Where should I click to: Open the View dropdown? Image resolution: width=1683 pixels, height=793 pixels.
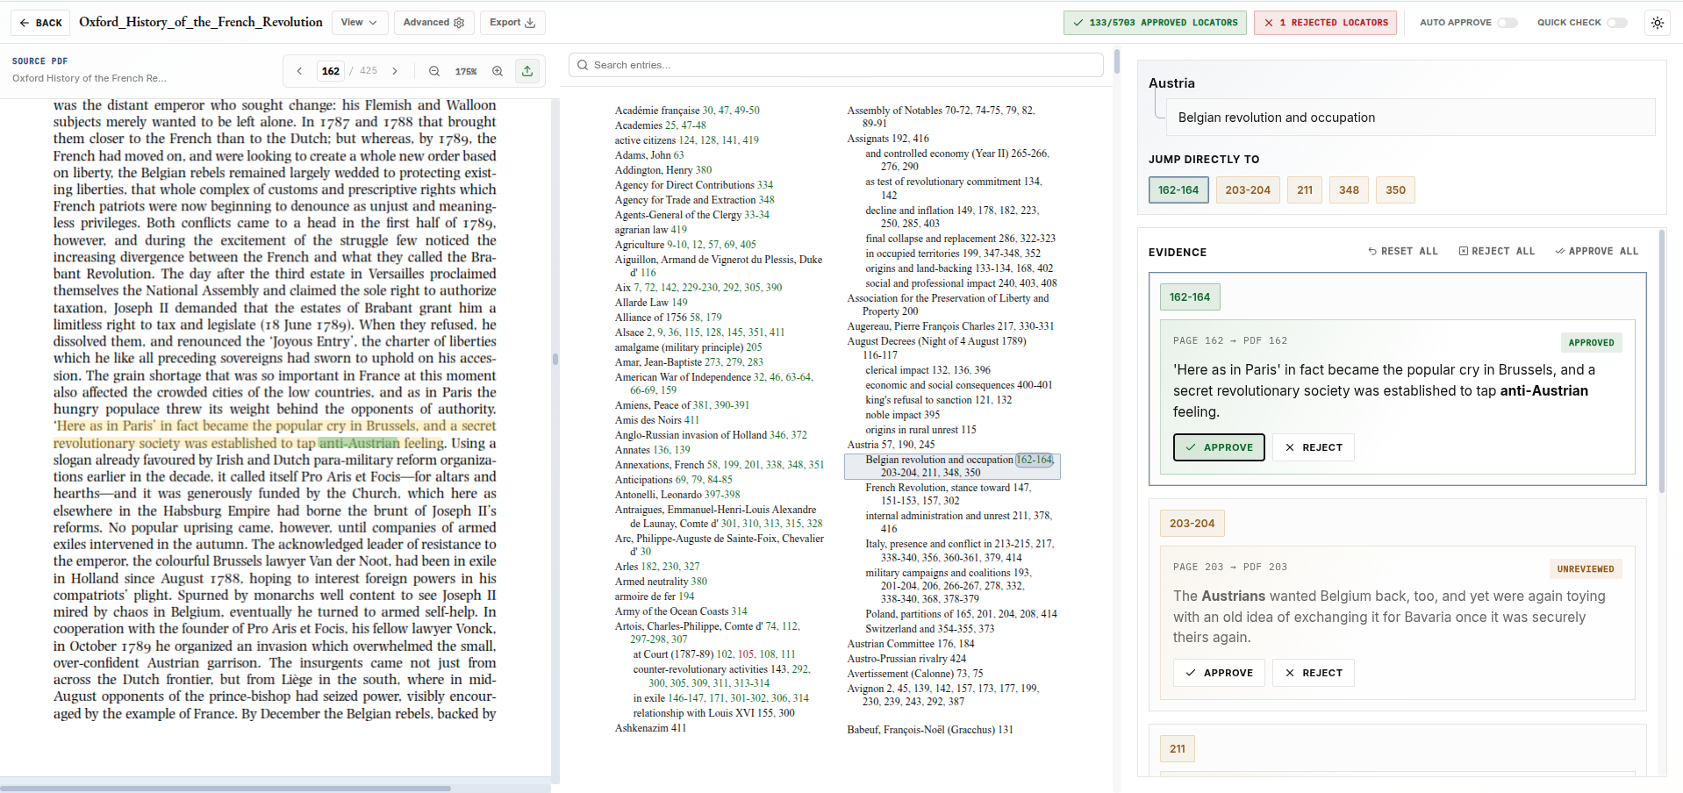pyautogui.click(x=360, y=22)
